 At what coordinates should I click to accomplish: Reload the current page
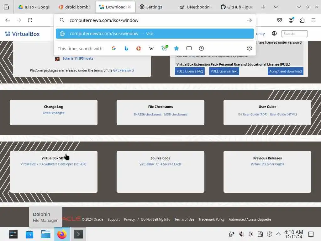(x=30, y=20)
